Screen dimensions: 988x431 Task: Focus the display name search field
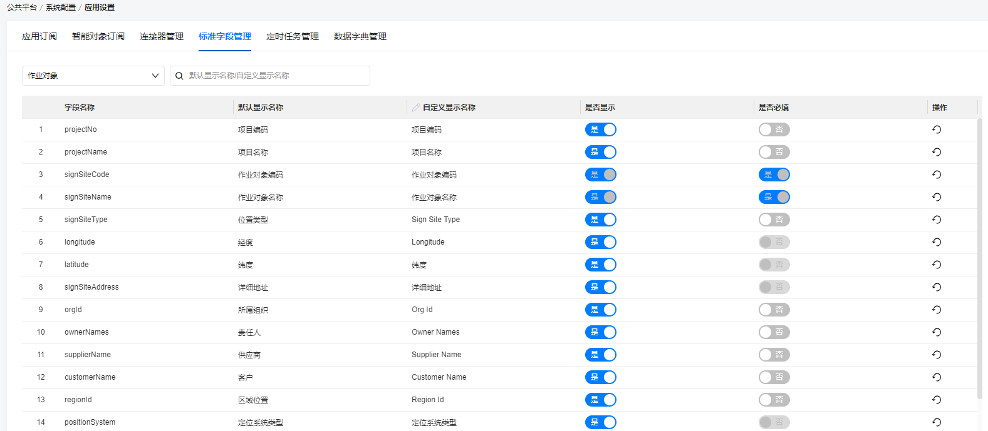click(x=276, y=76)
